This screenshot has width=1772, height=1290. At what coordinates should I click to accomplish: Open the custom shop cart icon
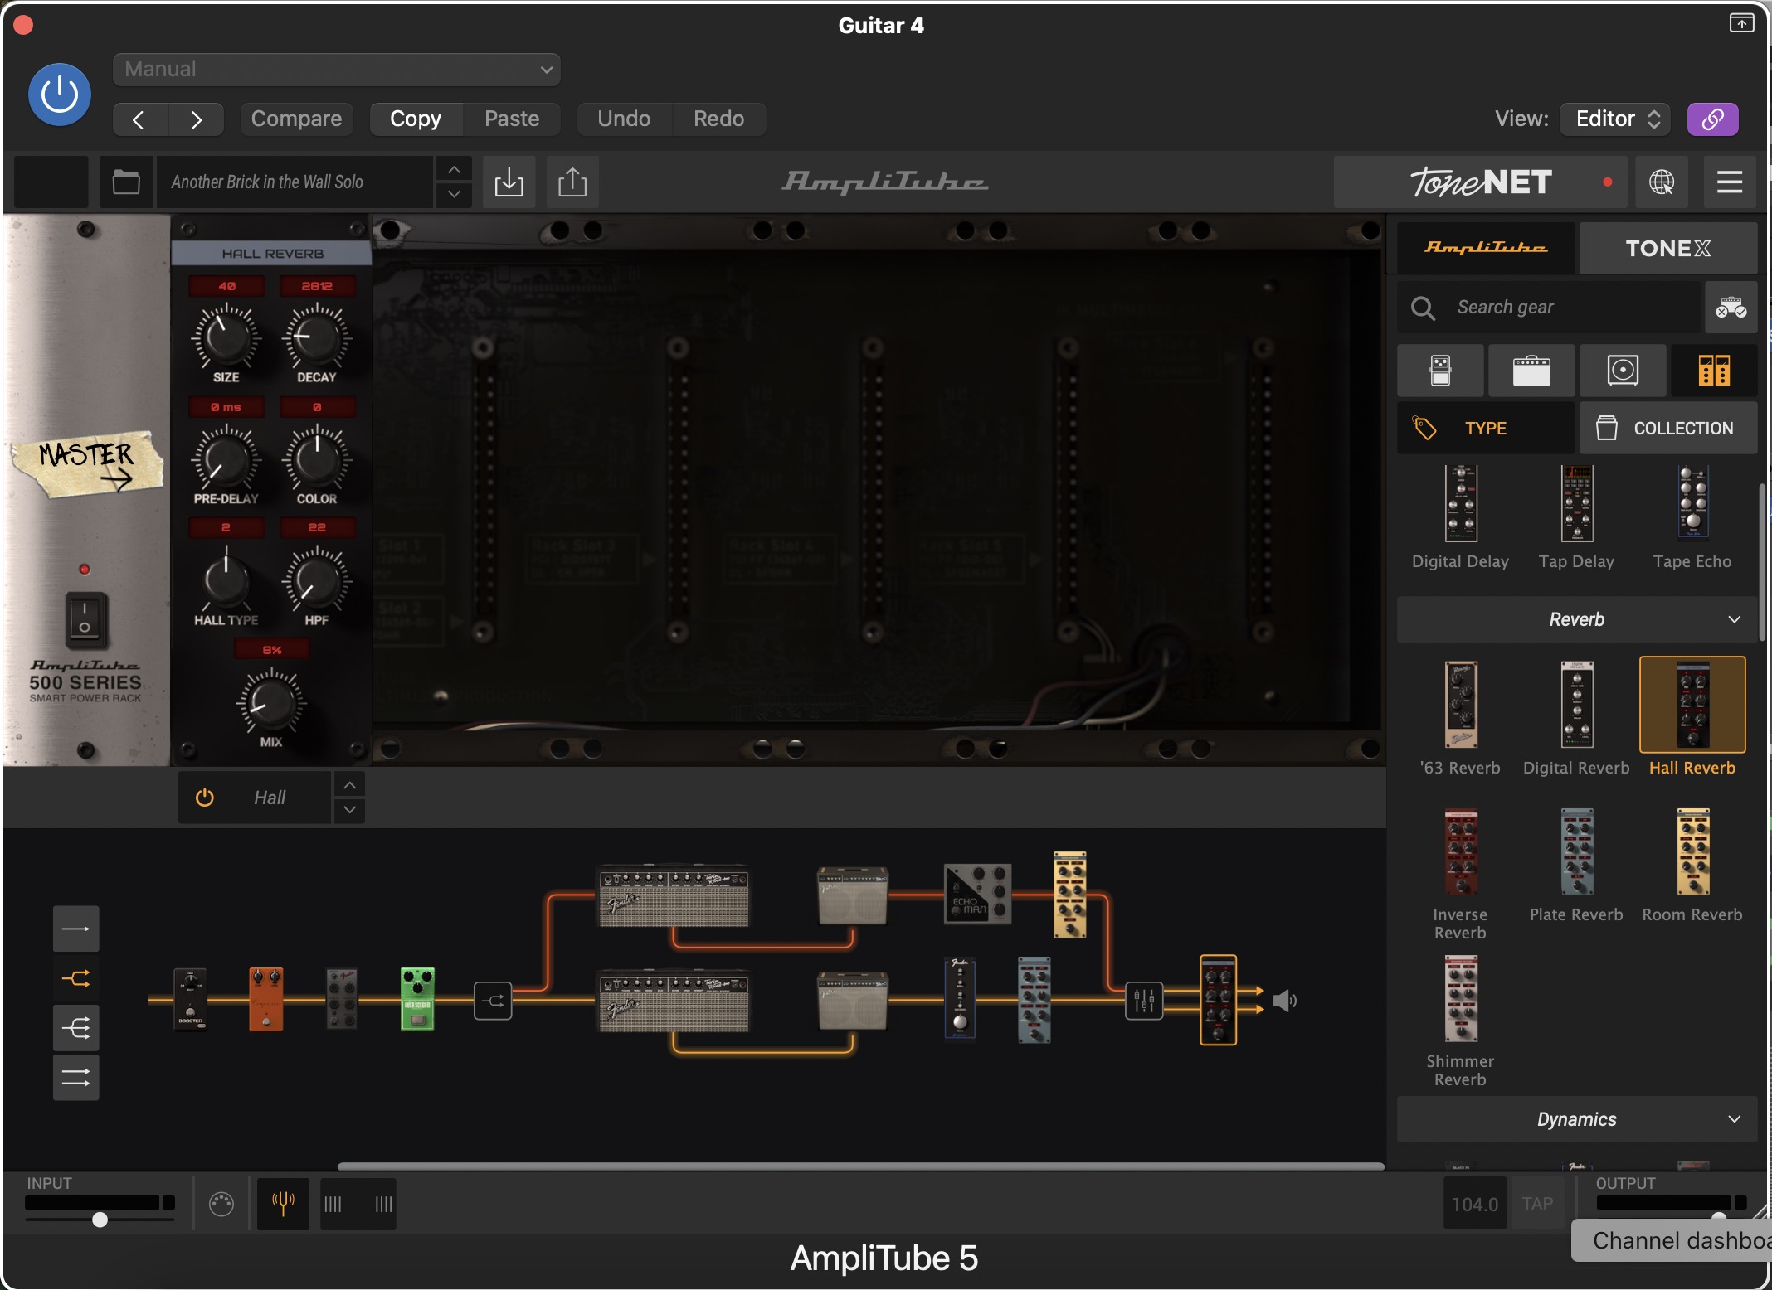coord(1731,308)
